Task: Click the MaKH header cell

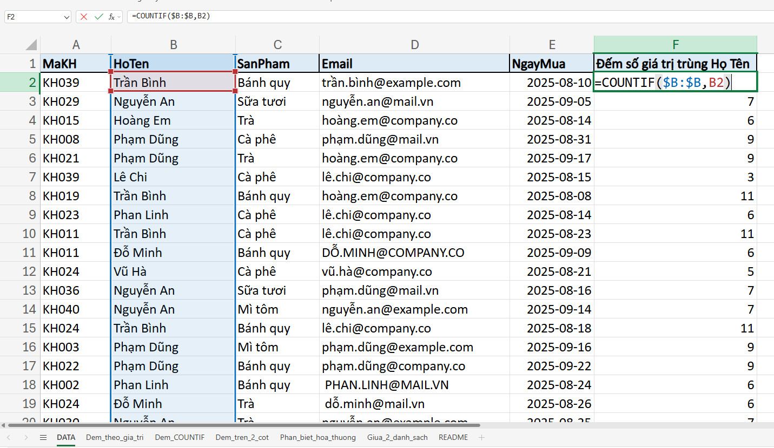Action: (x=76, y=64)
